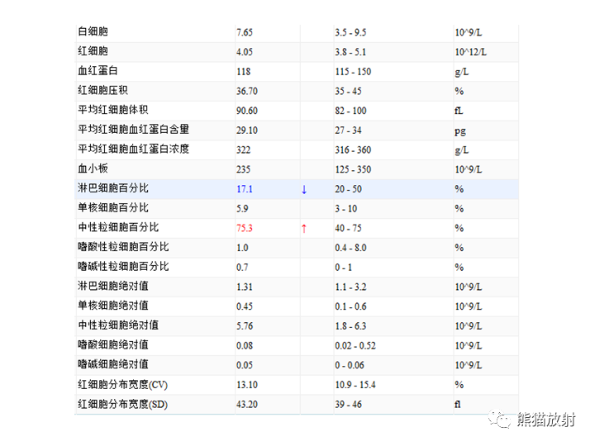595x446 pixels.
Task: Click the value 0.7
Action: [x=242, y=268]
